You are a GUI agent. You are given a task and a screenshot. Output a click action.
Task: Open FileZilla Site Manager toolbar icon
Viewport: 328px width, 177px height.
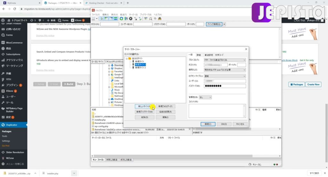pos(93,19)
